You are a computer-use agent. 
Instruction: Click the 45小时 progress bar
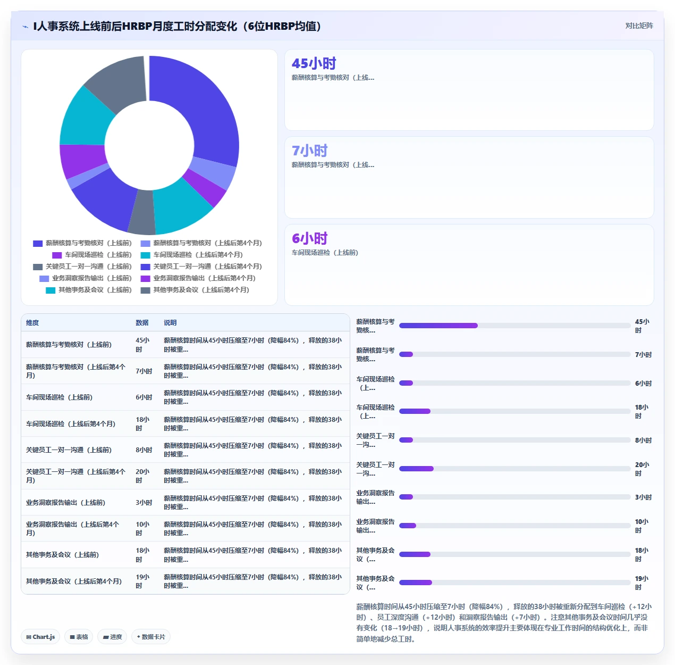[514, 326]
